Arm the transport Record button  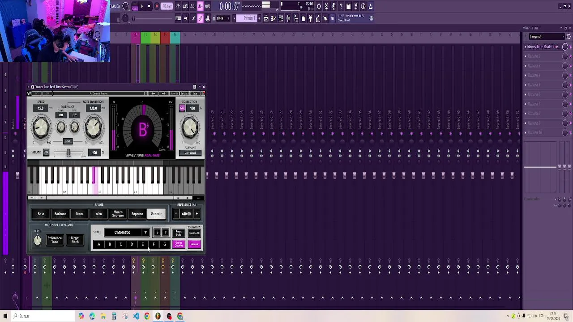[157, 6]
